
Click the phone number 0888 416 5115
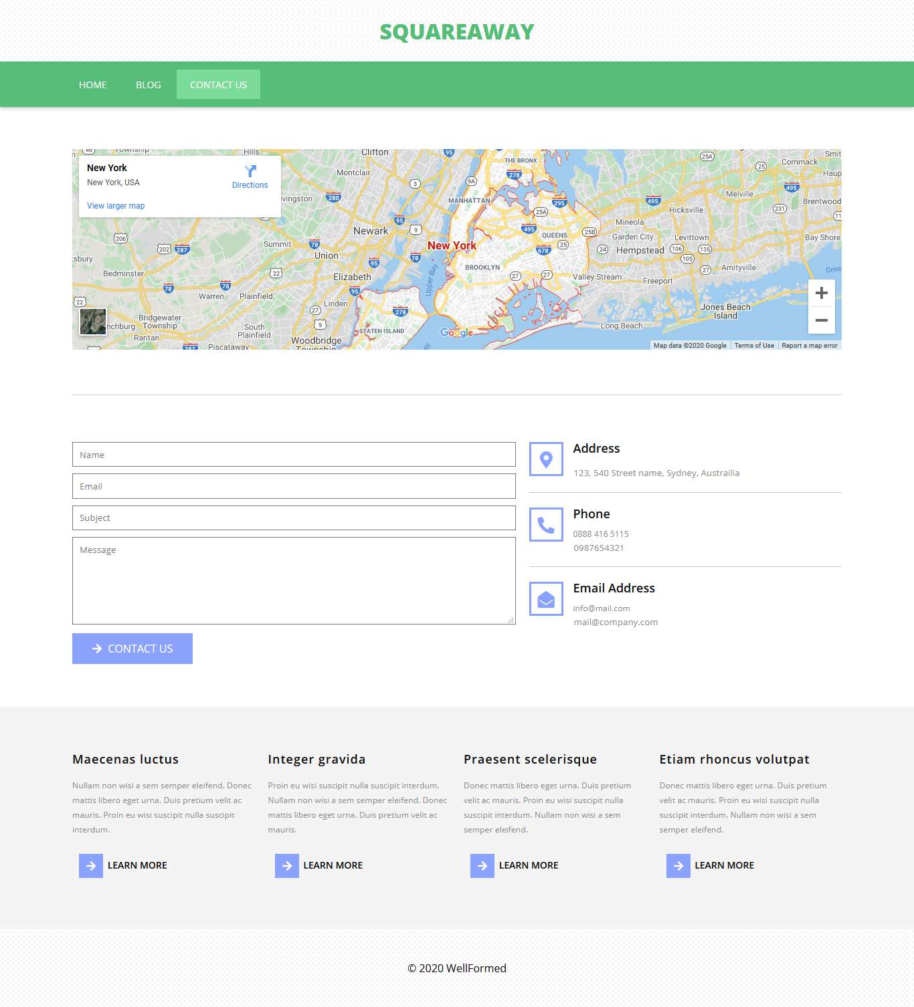click(601, 534)
